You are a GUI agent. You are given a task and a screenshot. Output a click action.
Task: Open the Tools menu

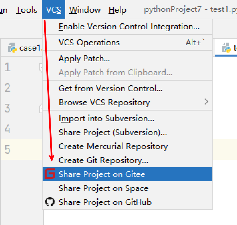pyautogui.click(x=26, y=10)
